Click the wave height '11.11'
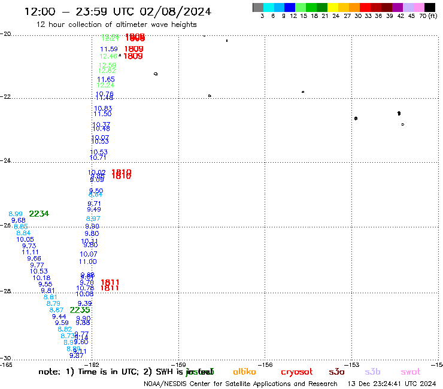Screen dimensions: 443x389 tap(30, 253)
